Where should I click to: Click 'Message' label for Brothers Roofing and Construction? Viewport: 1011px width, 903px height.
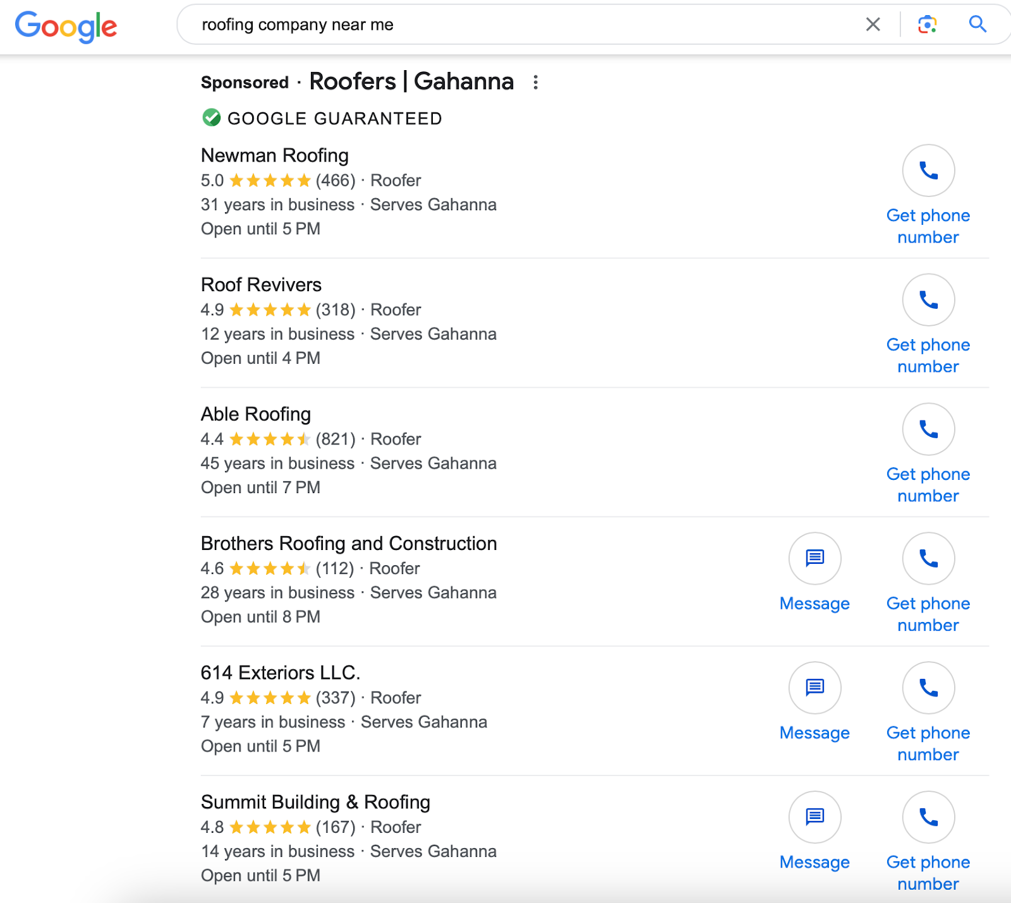pyautogui.click(x=814, y=604)
